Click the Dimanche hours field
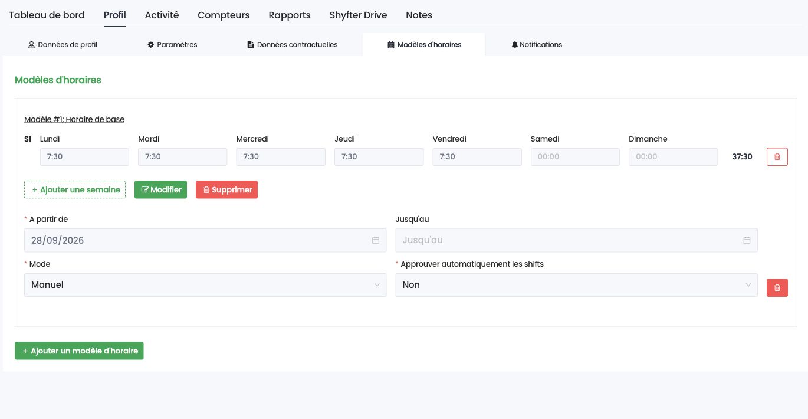Screen dimensions: 808x419 pyautogui.click(x=674, y=157)
